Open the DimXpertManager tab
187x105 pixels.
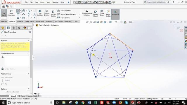pos(19,28)
